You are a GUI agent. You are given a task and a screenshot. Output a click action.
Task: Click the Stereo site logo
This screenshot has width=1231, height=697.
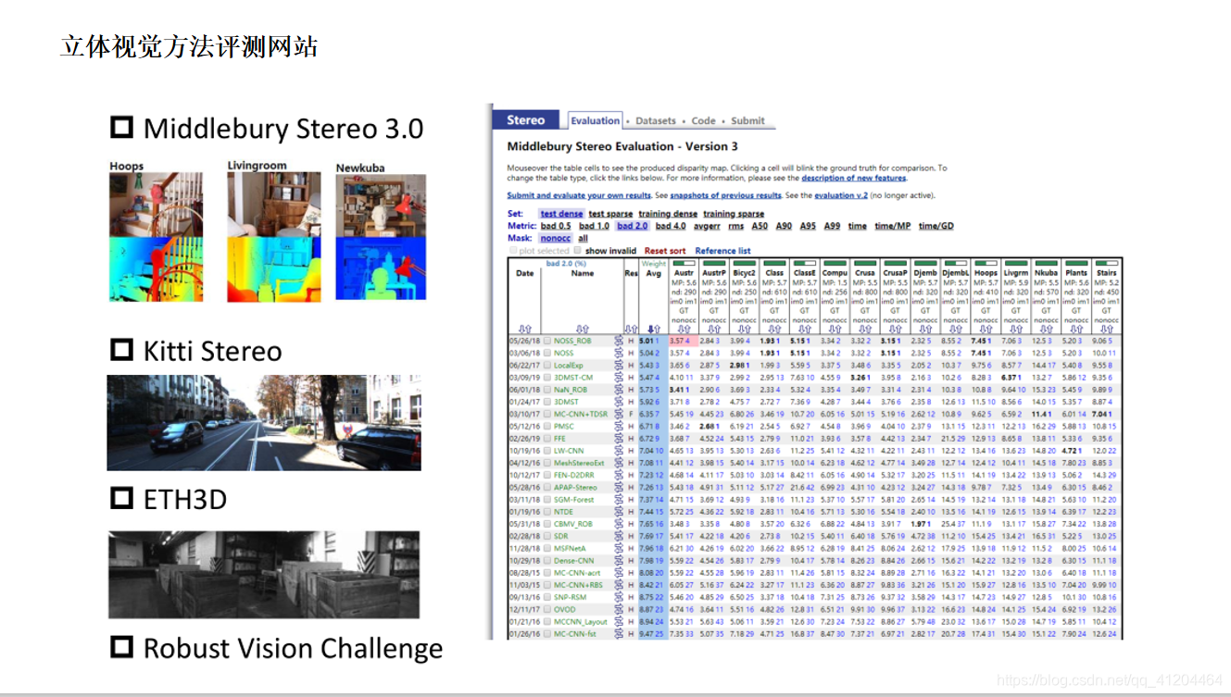(x=526, y=120)
